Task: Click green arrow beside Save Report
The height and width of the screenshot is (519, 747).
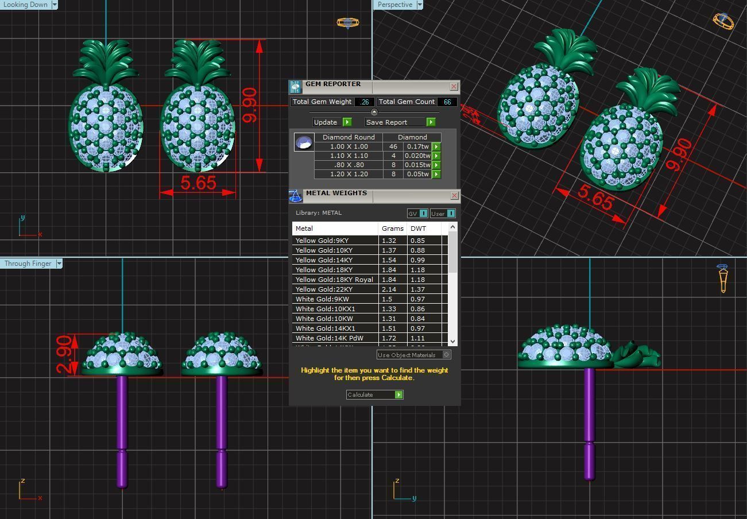Action: coord(431,122)
